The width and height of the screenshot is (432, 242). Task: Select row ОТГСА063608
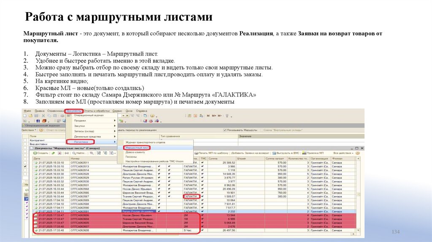point(194,230)
